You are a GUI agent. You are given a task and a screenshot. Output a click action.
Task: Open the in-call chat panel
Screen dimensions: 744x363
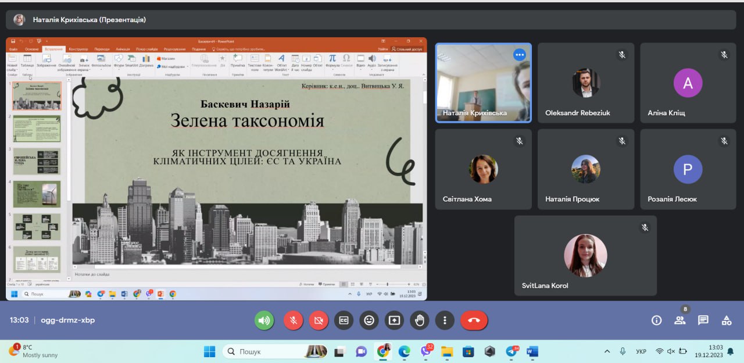click(x=703, y=320)
